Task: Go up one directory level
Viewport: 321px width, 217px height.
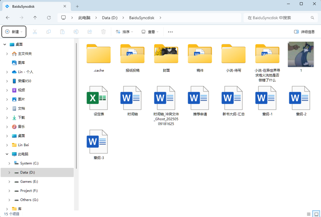Action: click(x=35, y=18)
